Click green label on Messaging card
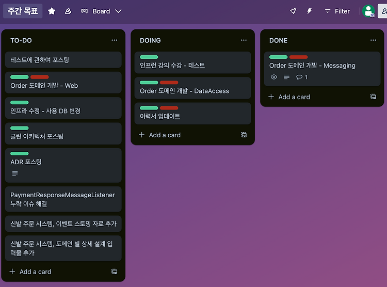The image size is (387, 287). [279, 57]
